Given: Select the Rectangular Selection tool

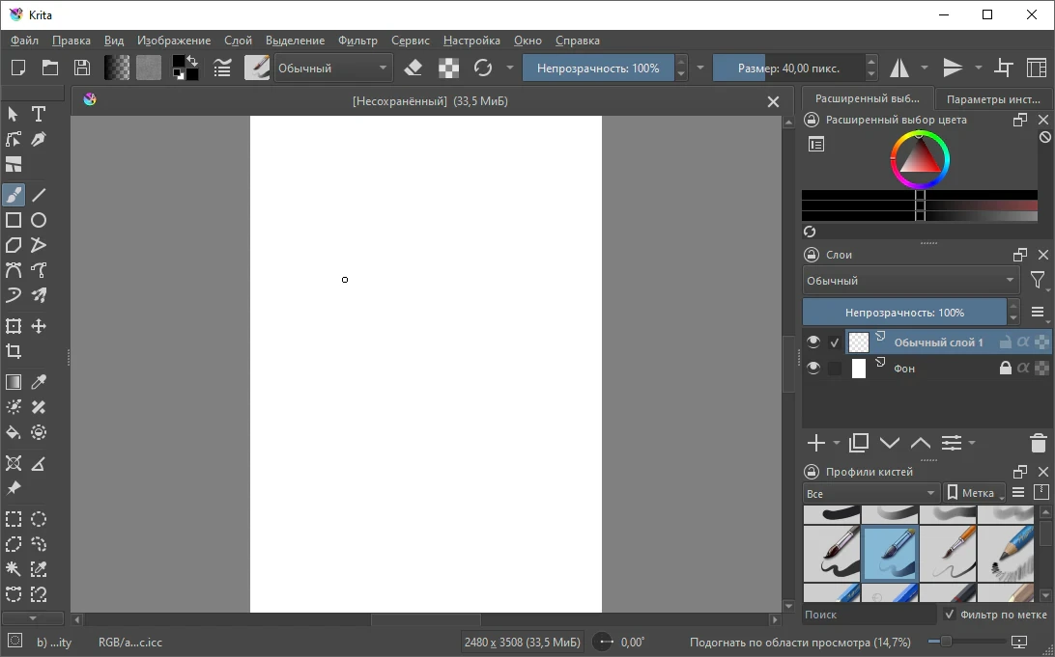Looking at the screenshot, I should [14, 519].
